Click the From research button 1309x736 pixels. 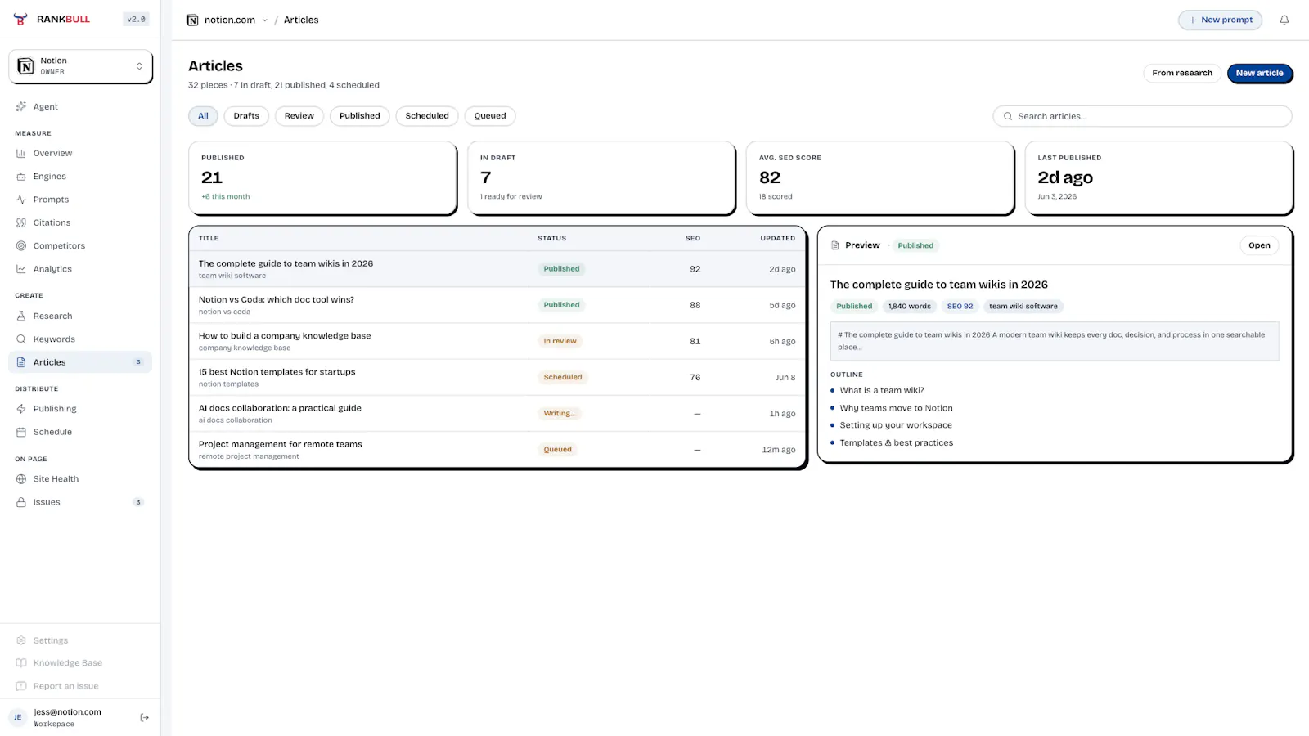[1182, 73]
